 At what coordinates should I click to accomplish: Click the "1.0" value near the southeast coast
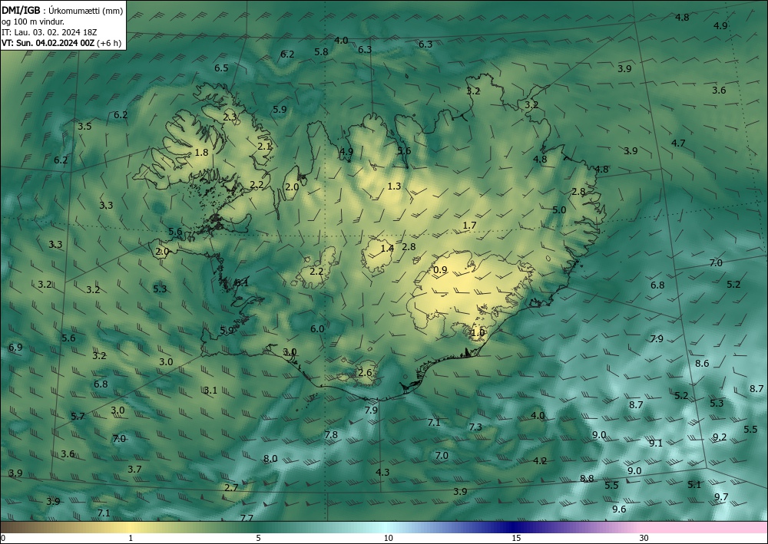[x=477, y=333]
